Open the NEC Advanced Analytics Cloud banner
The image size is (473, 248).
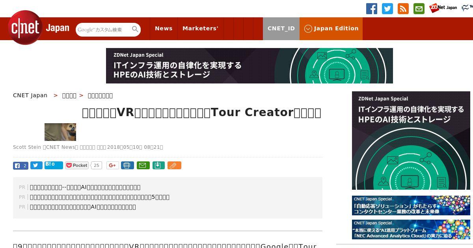[411, 229]
